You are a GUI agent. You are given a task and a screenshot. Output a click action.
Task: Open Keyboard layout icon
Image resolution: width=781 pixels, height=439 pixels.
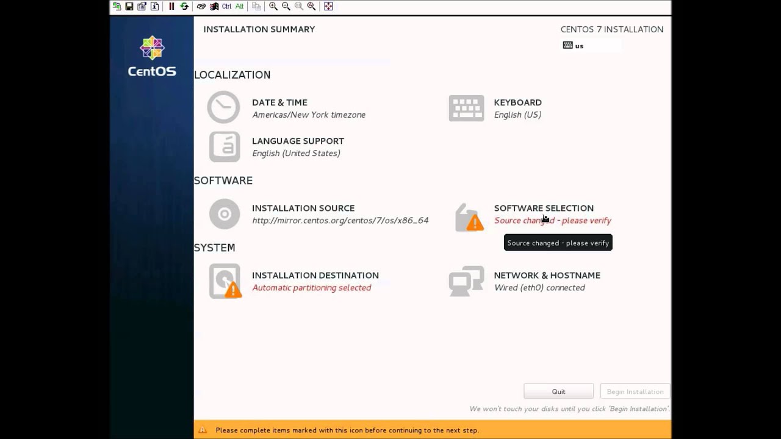[466, 108]
